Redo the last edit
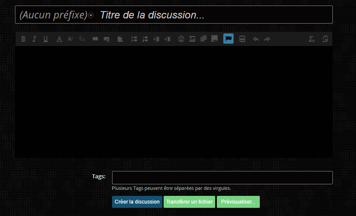This screenshot has width=356, height=216. [x=267, y=39]
